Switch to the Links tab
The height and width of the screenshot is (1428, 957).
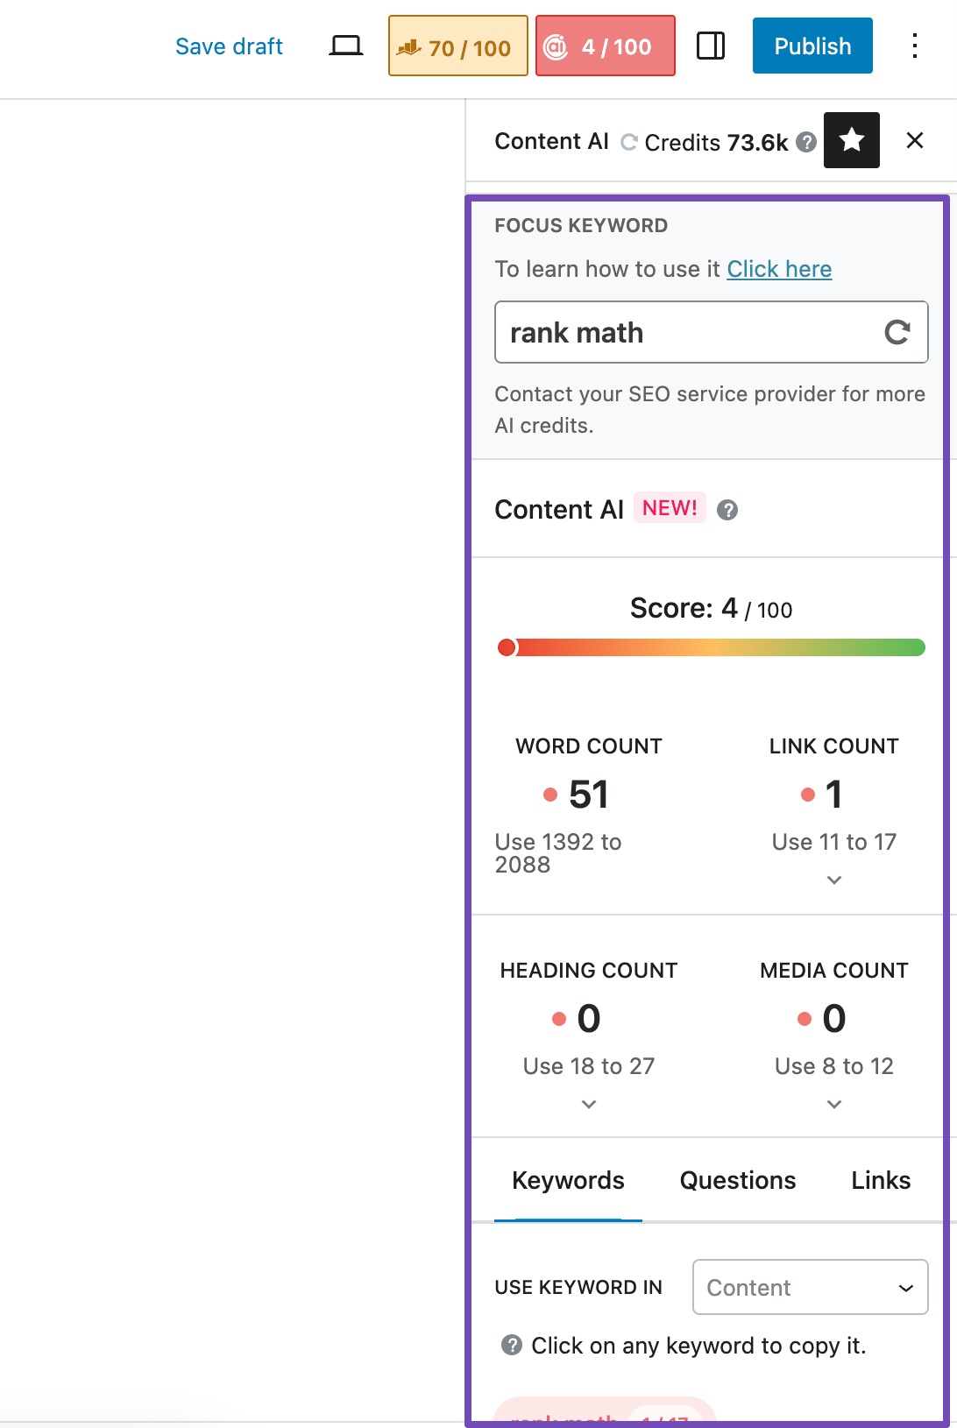coord(880,1180)
